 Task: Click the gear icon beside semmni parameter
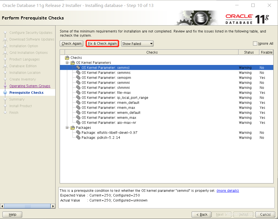pos(78,82)
